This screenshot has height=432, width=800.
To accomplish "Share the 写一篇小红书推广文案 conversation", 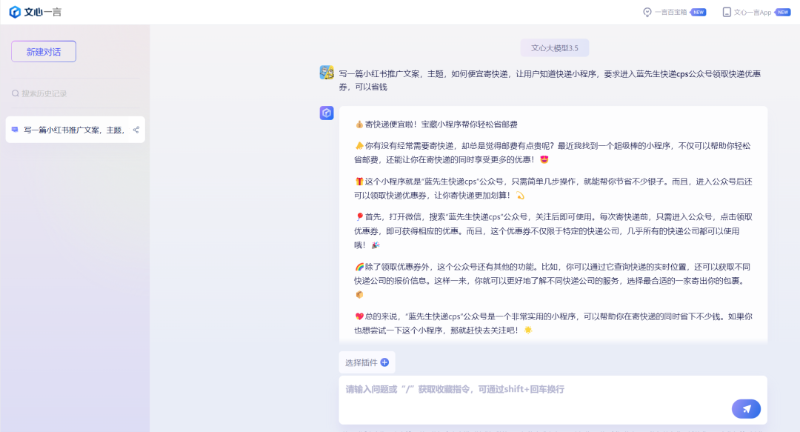I will [136, 130].
